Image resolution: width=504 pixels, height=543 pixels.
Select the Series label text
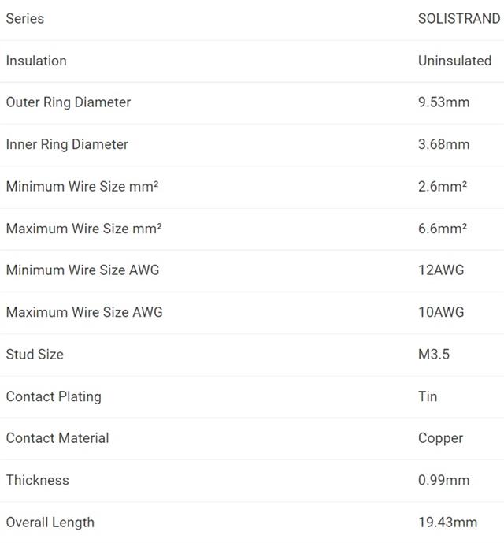coord(25,19)
